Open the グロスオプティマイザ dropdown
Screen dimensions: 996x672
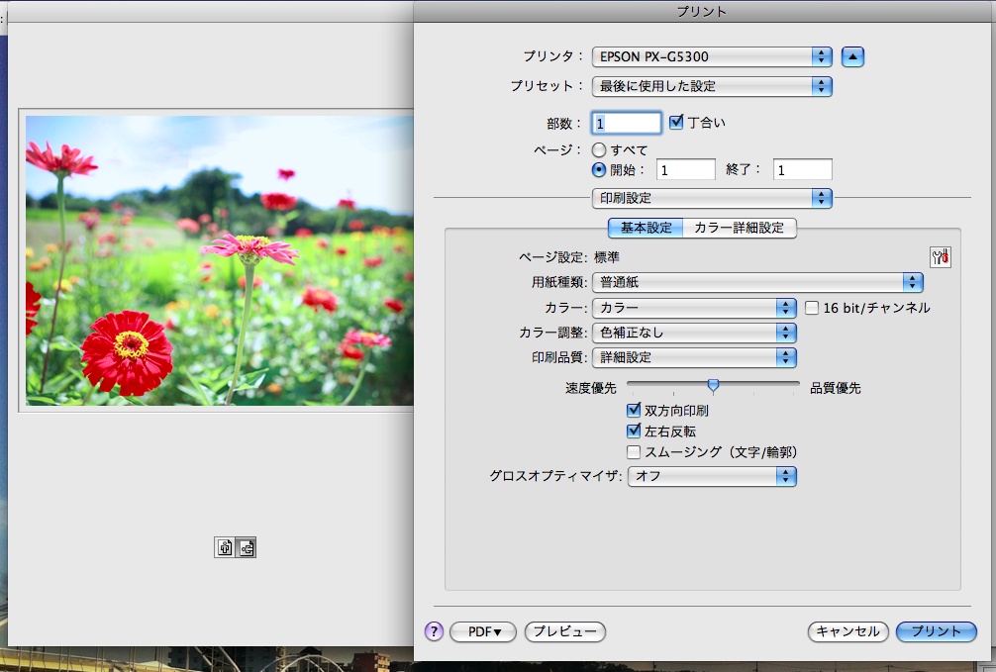[x=712, y=476]
